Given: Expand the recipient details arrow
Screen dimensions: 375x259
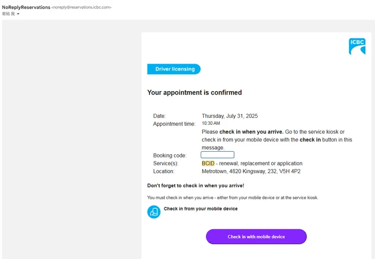Looking at the screenshot, I should [x=18, y=14].
